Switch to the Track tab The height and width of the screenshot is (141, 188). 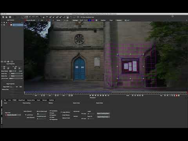point(14,100)
